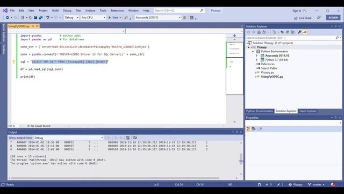
Task: Switch to the Team Explorer tab
Action: pos(308,111)
